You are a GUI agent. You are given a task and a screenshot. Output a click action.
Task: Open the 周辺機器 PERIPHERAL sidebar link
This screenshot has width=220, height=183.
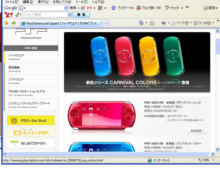click(x=31, y=69)
